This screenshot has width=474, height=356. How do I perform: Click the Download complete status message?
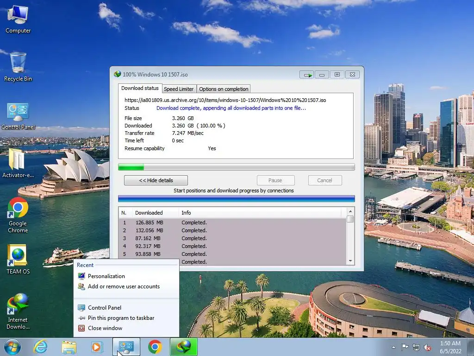click(231, 108)
